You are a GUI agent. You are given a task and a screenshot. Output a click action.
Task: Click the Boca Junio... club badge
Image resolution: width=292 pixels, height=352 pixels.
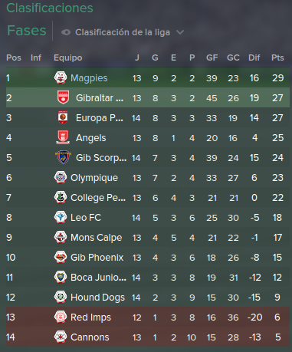coord(61,277)
